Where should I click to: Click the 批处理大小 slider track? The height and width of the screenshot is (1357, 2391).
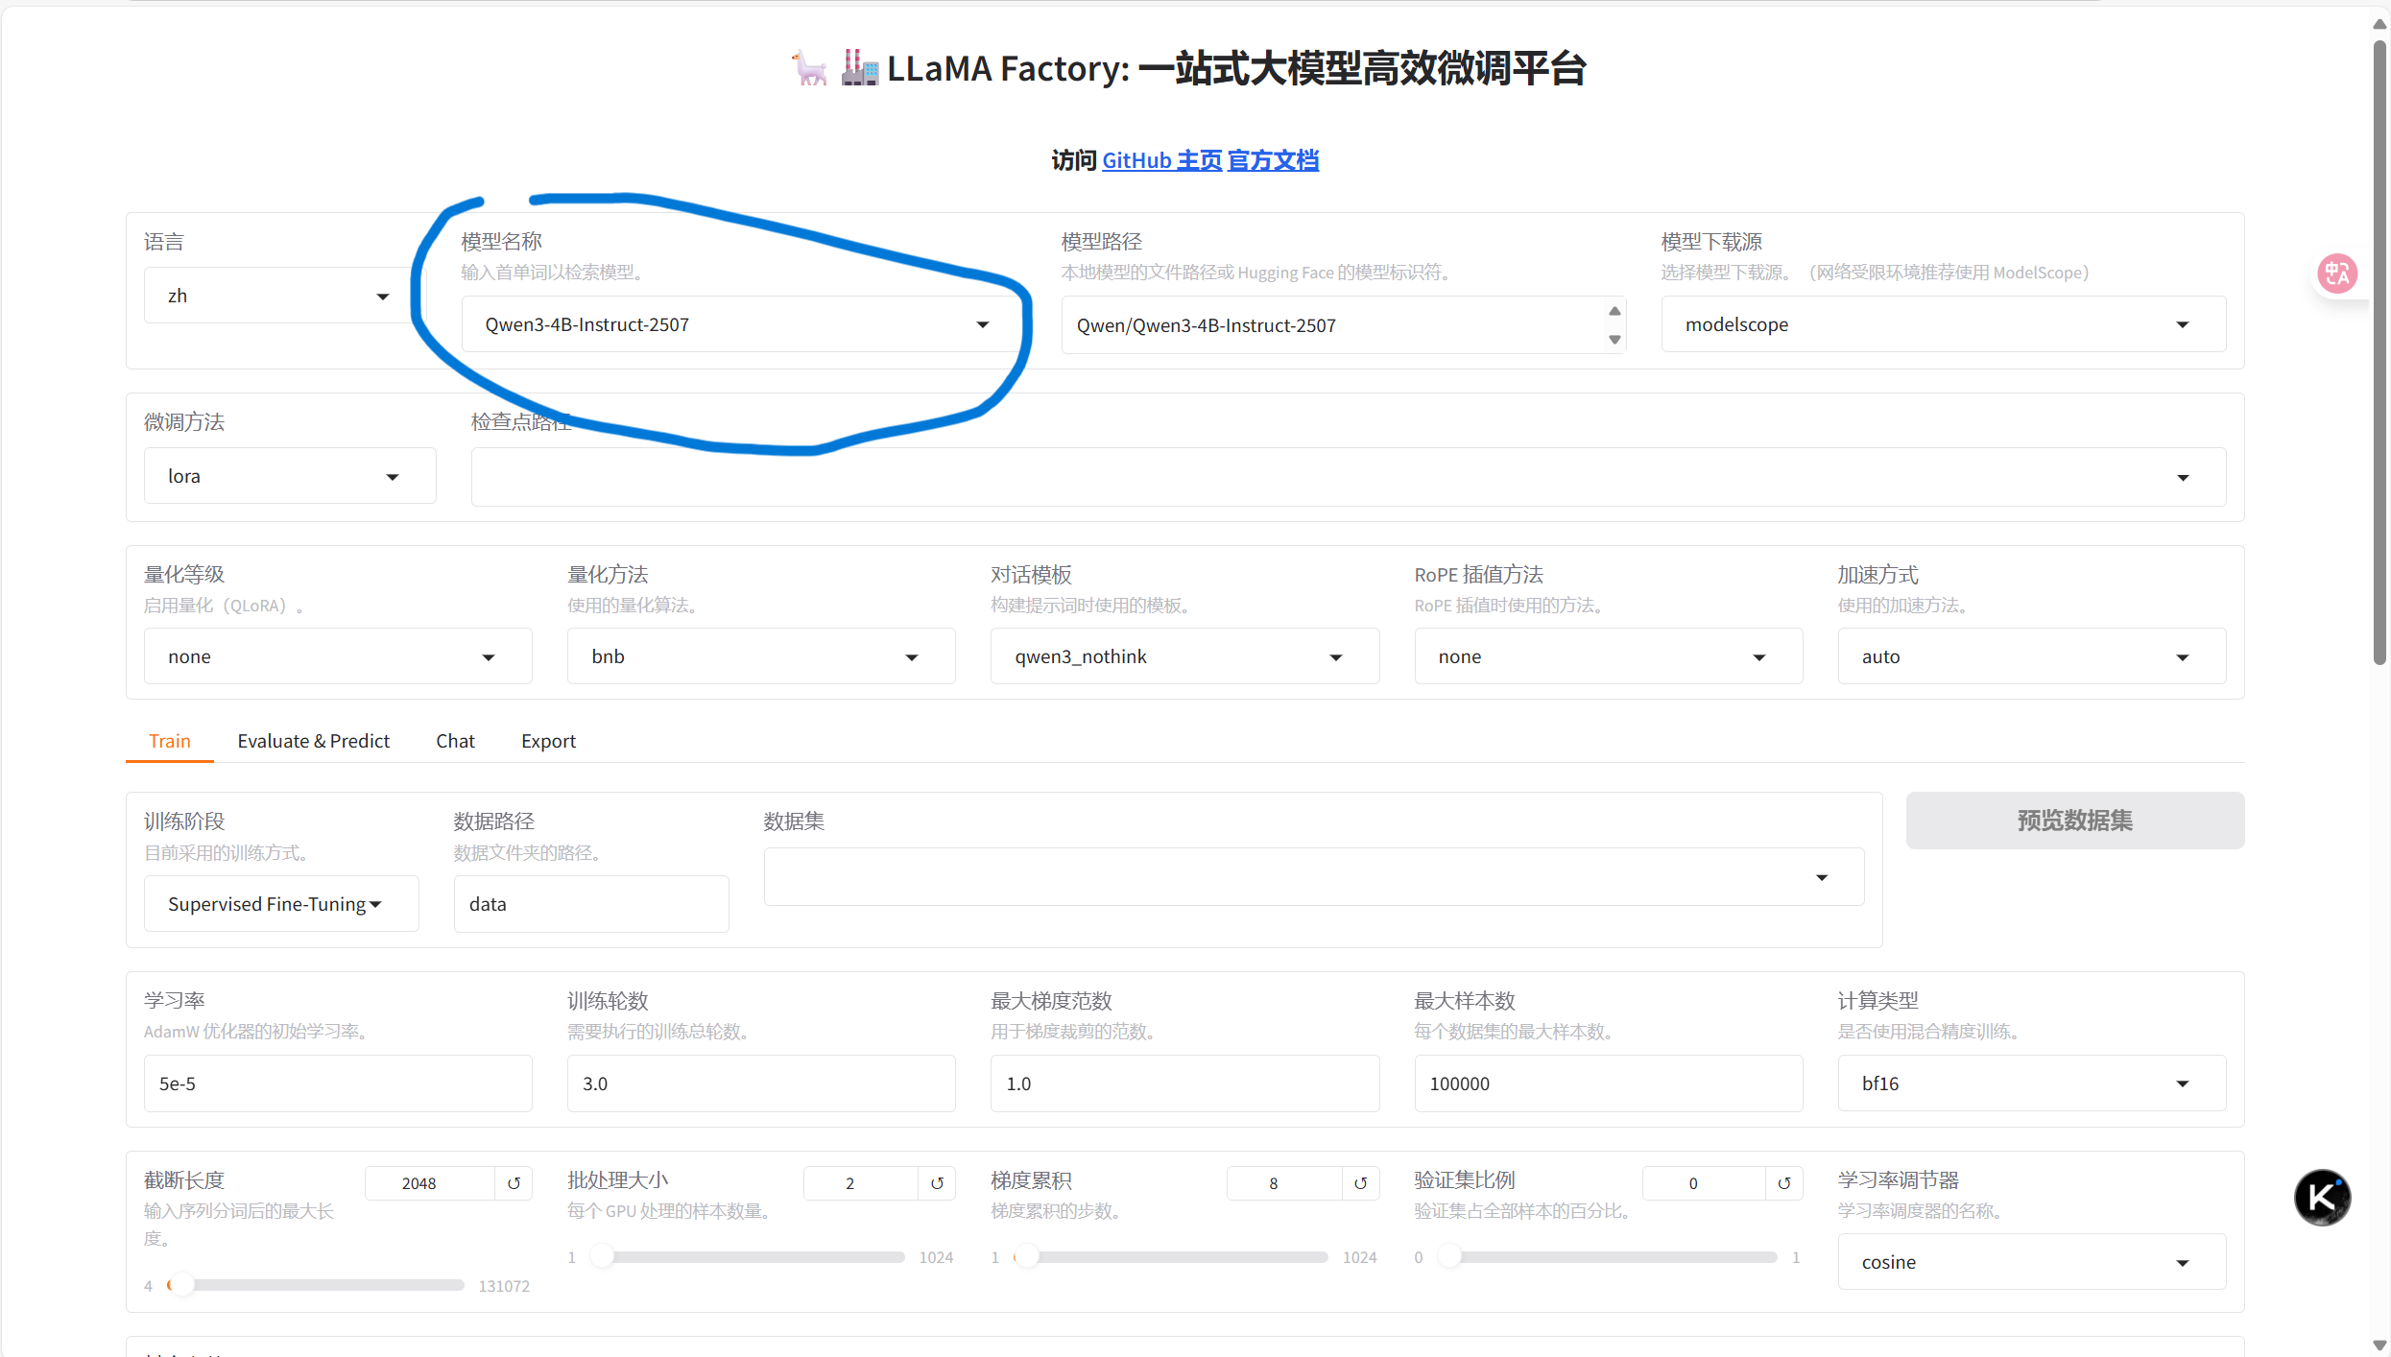pyautogui.click(x=748, y=1257)
